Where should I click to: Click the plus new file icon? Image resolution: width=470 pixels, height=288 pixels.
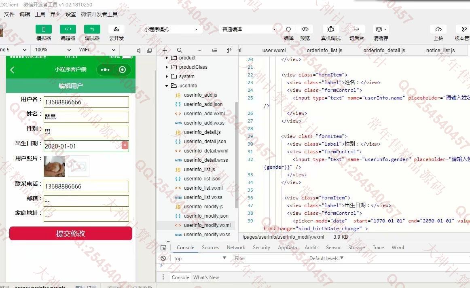tap(165, 50)
